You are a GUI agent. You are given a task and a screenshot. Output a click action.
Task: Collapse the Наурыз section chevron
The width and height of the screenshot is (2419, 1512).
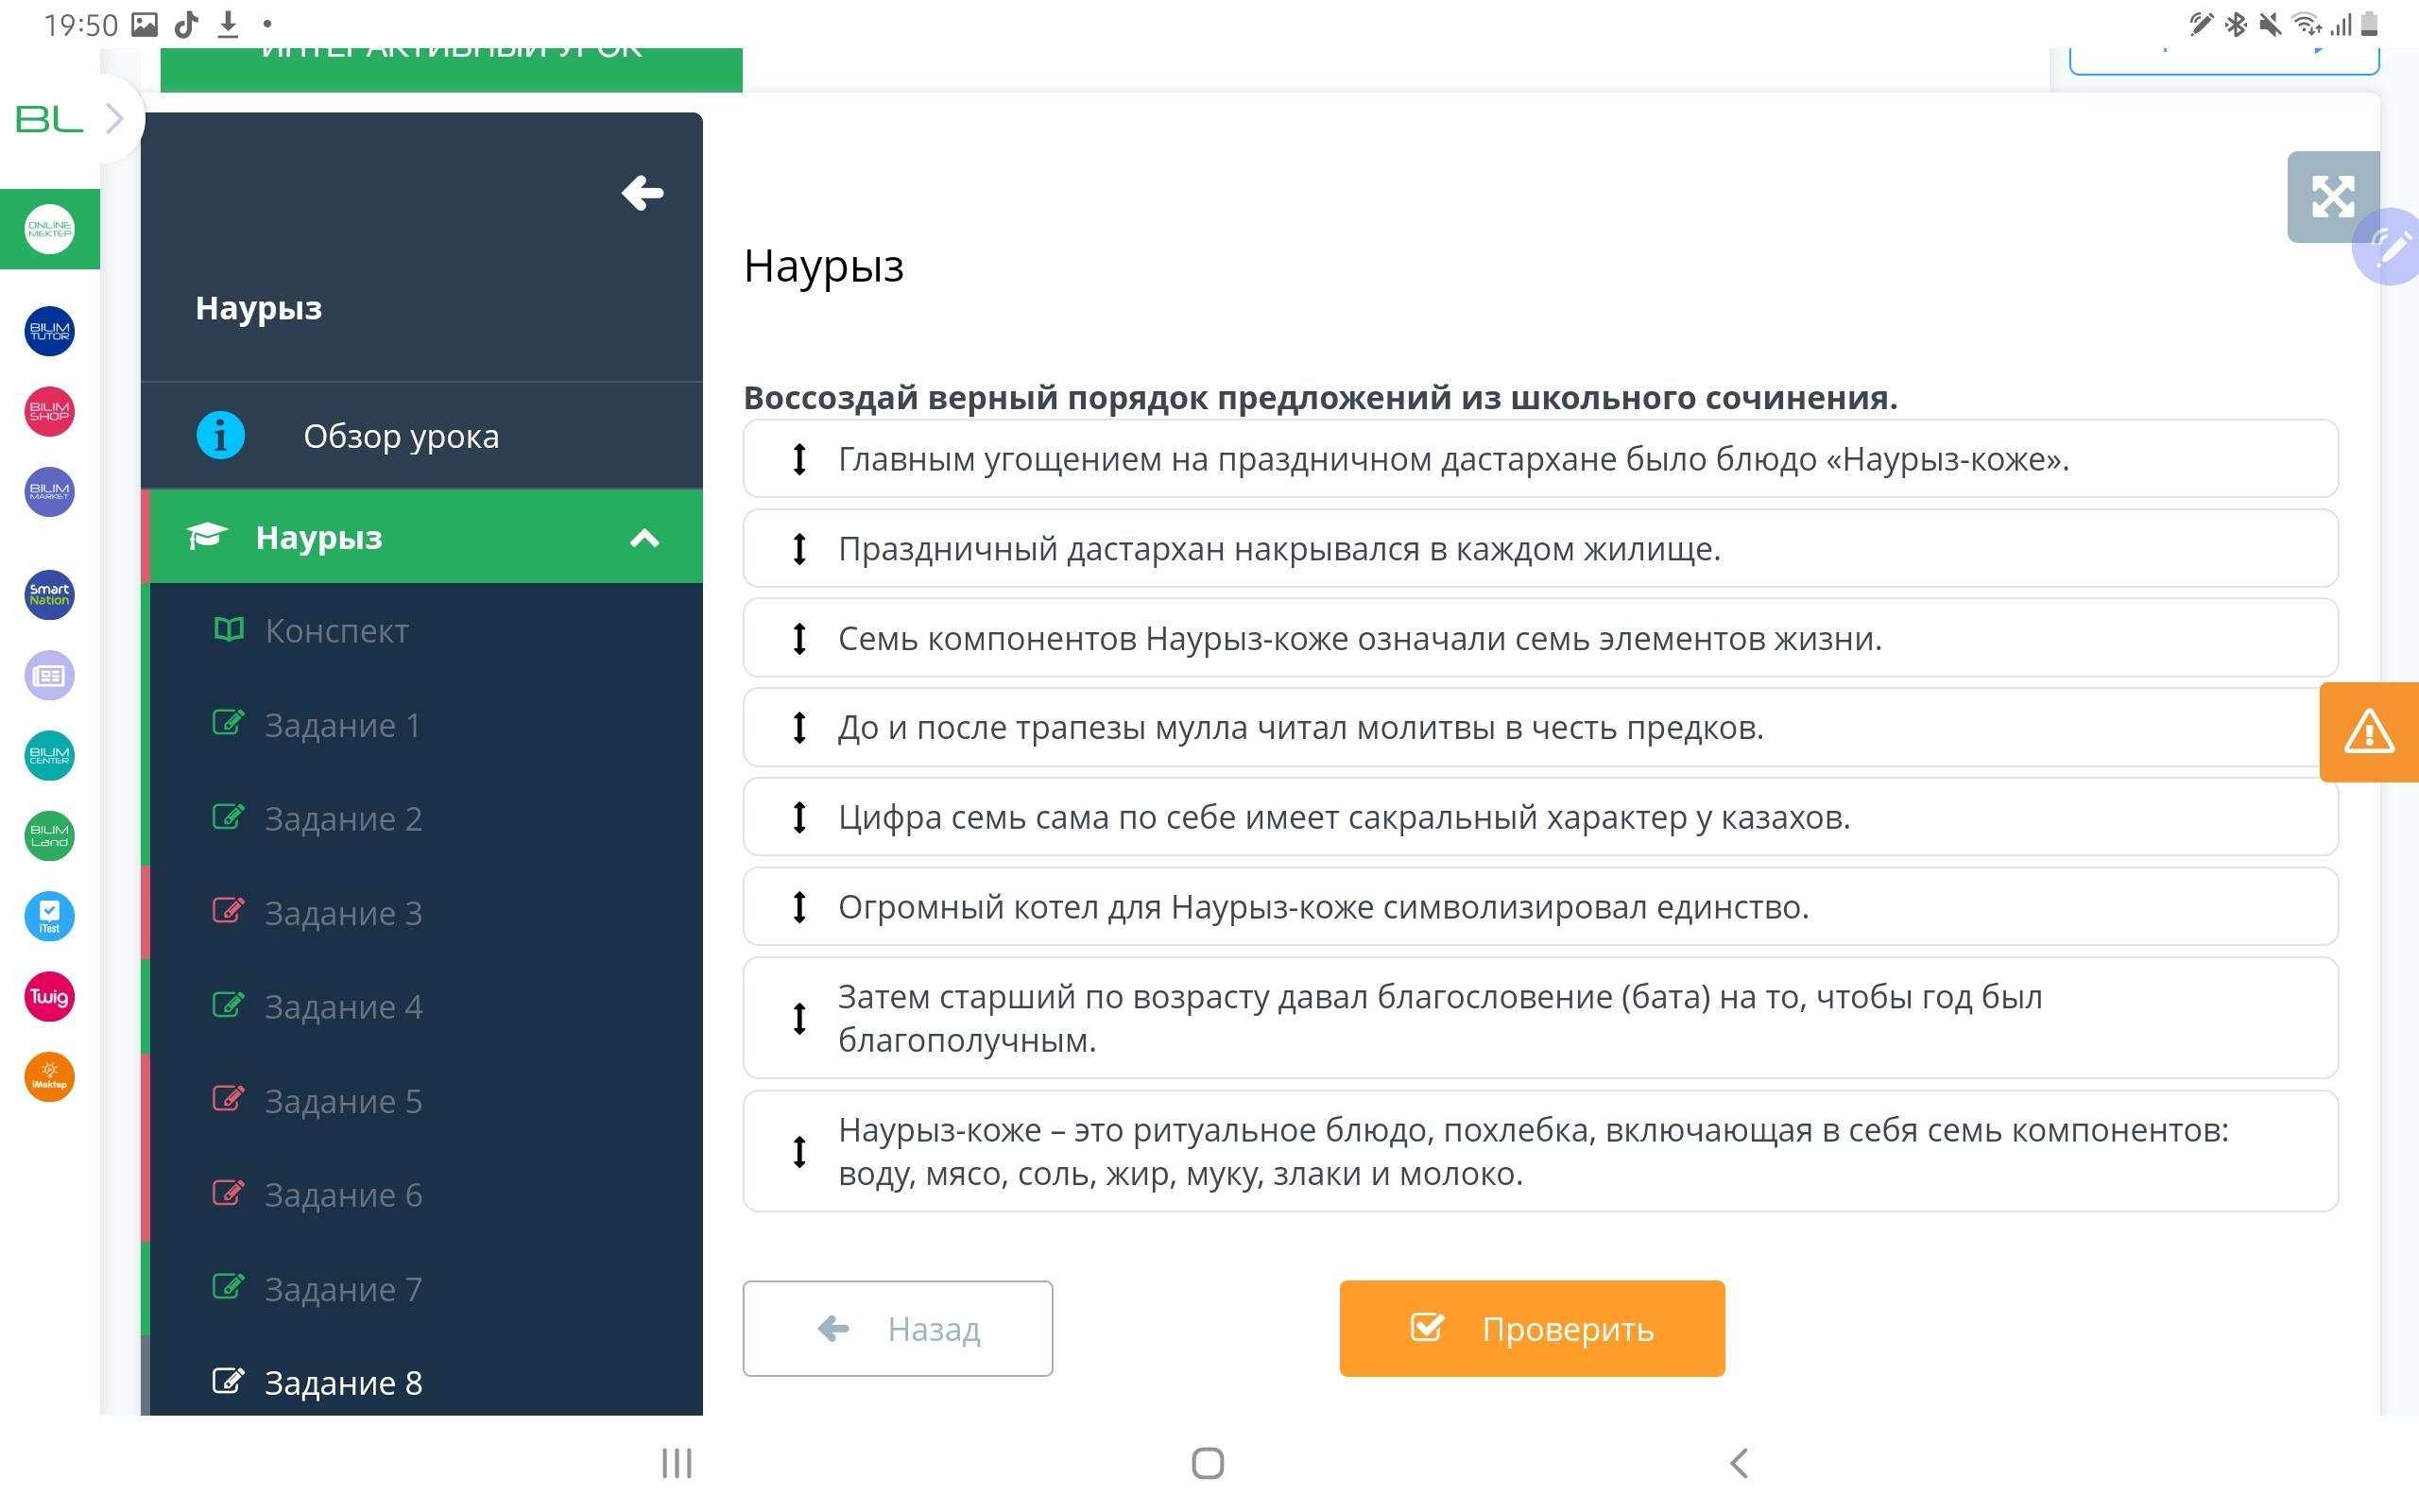tap(643, 538)
